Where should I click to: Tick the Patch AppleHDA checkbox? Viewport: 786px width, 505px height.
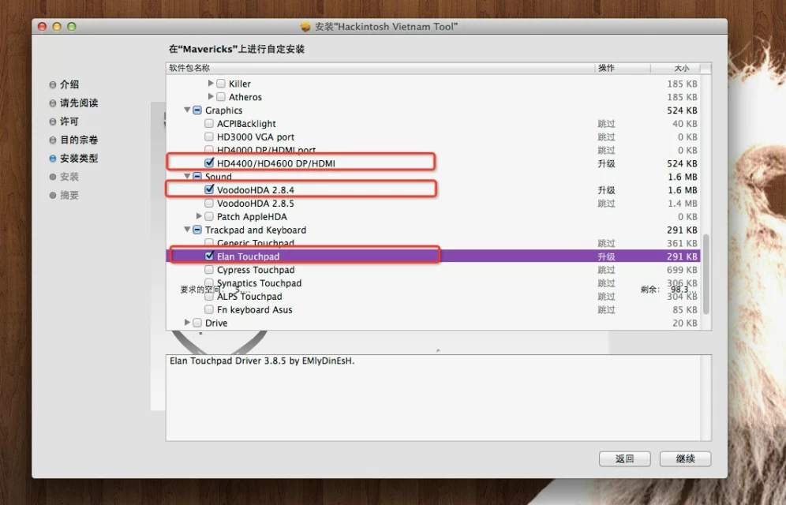(209, 216)
